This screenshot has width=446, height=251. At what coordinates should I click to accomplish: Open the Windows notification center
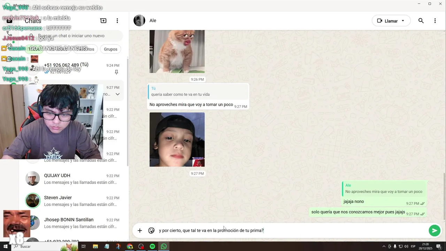[439, 246]
